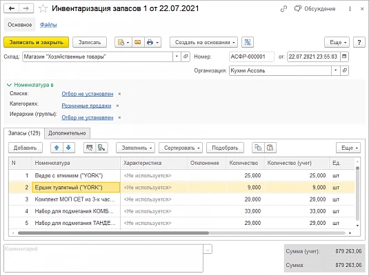Close the document window with x
Viewport: 369px width, 276px height.
pos(362,9)
